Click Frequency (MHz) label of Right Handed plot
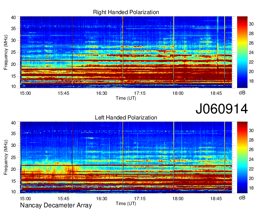 coord(6,52)
